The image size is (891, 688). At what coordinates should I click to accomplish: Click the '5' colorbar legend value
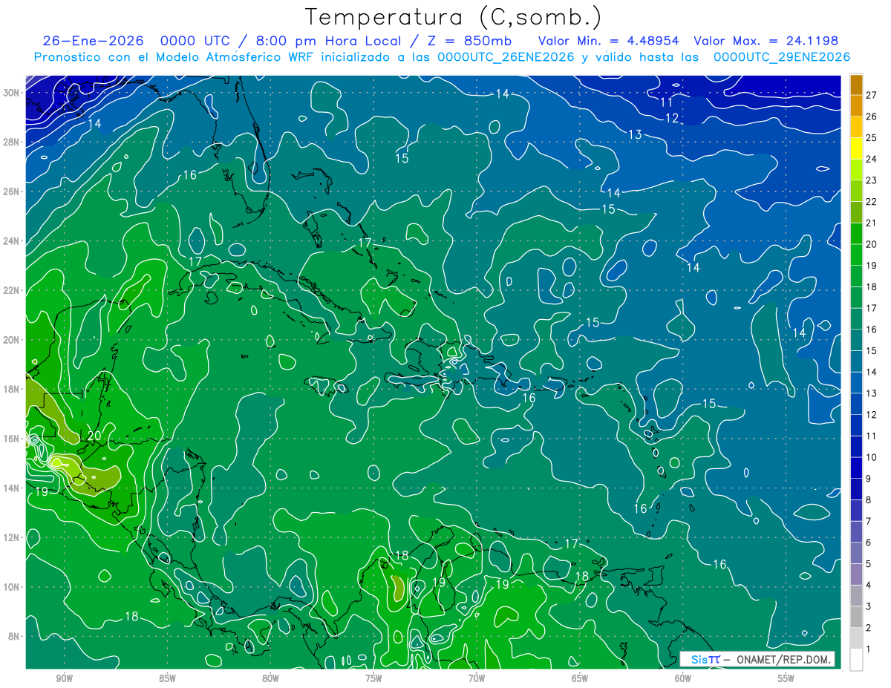coord(869,564)
